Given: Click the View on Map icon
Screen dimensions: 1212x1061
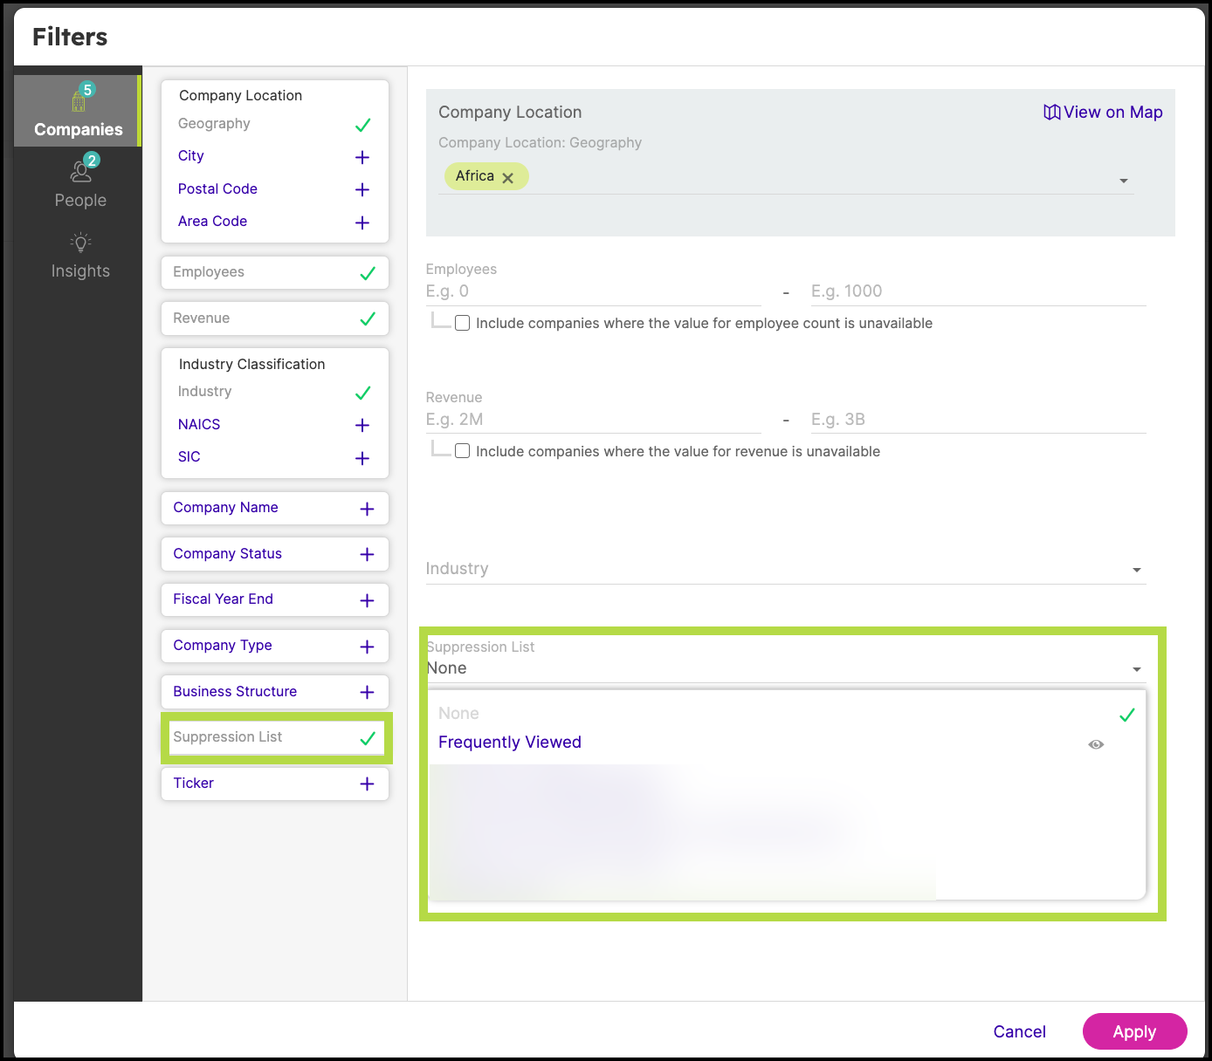Looking at the screenshot, I should coord(1052,113).
